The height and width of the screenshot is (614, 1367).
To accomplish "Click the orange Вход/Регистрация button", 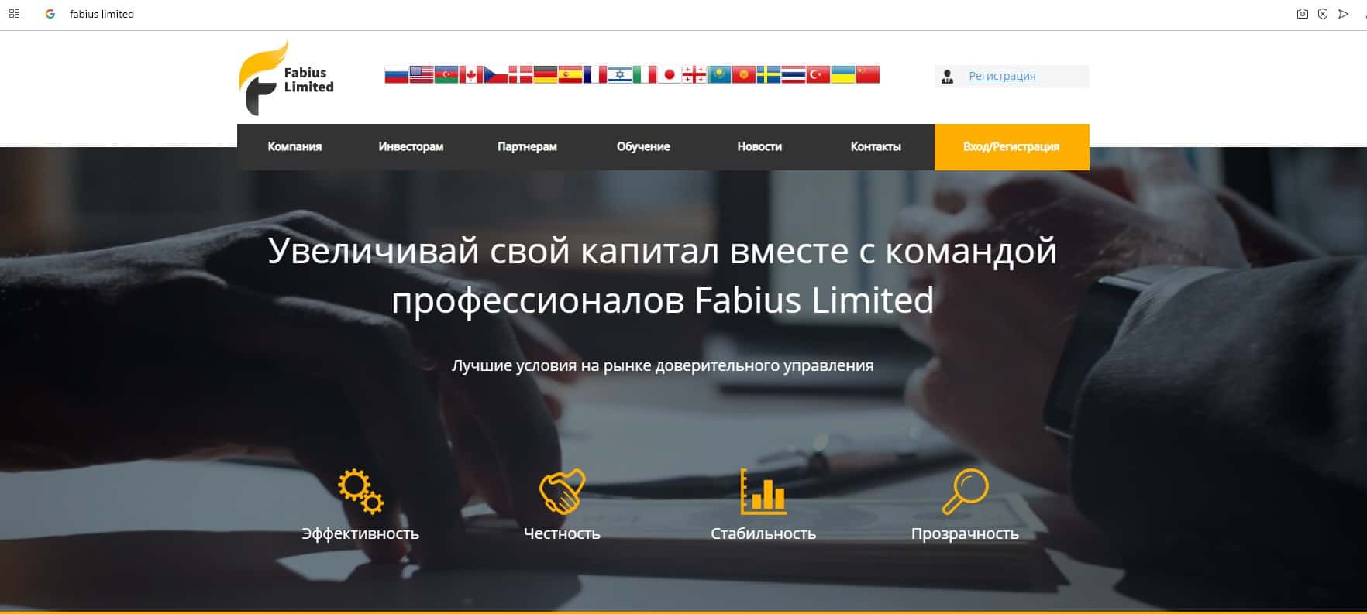I will coord(1011,146).
